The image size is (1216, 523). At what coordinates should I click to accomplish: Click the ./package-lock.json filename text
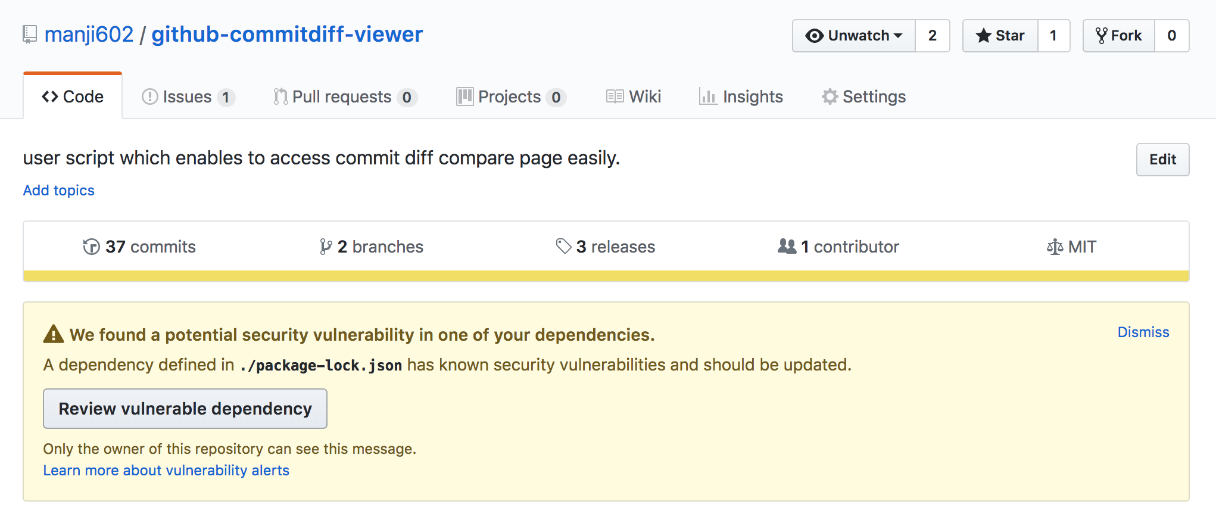(321, 365)
